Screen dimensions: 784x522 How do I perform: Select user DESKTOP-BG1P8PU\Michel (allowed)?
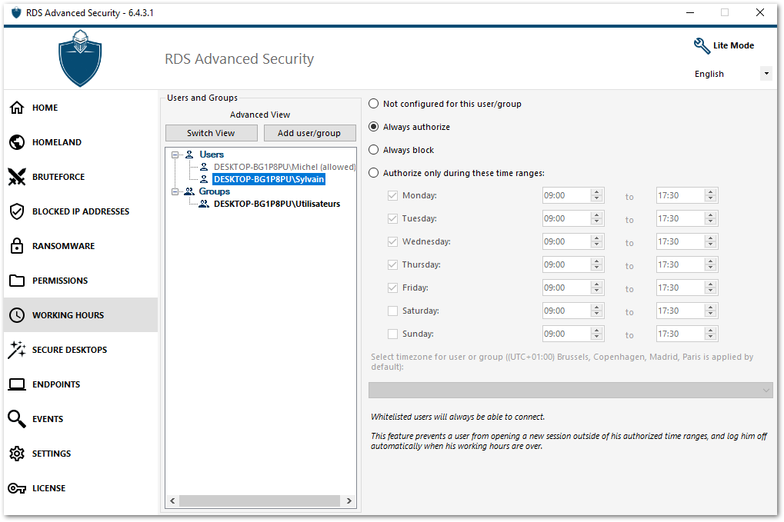pos(285,167)
